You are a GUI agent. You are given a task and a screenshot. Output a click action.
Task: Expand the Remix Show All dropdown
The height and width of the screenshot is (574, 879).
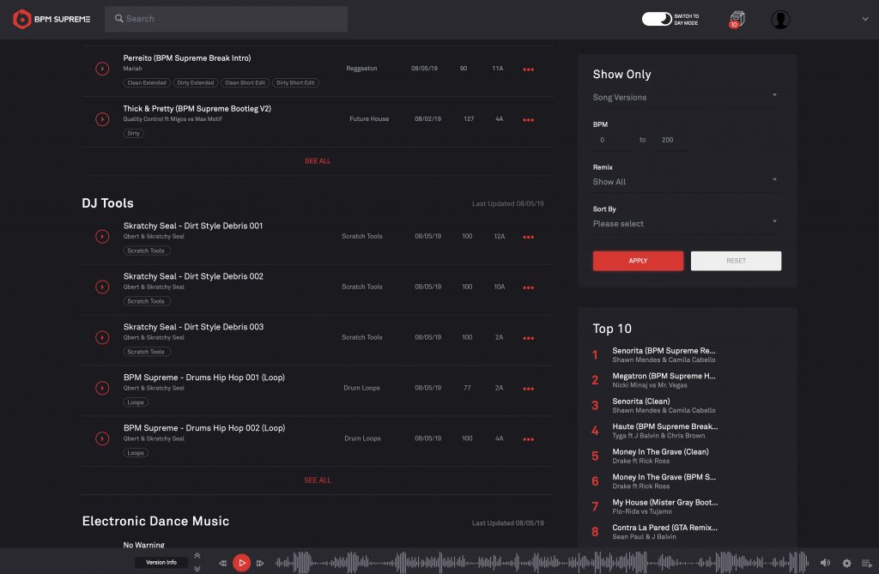[685, 182]
